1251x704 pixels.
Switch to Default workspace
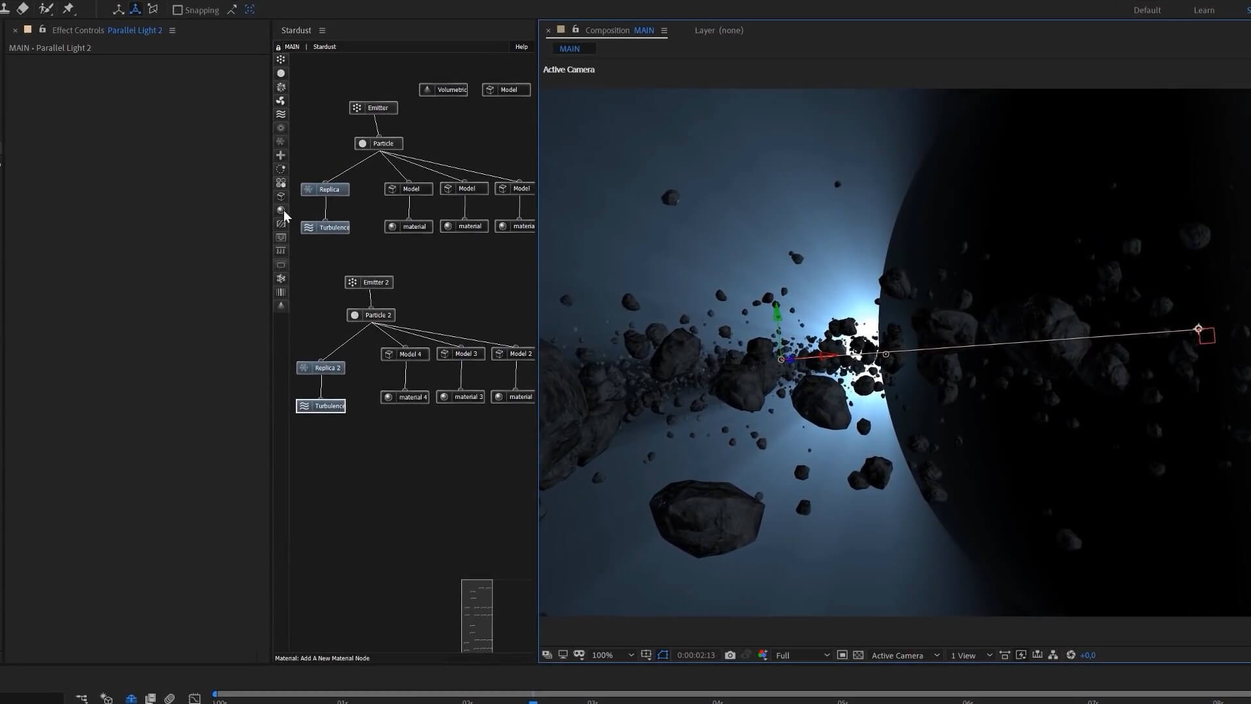pos(1147,10)
